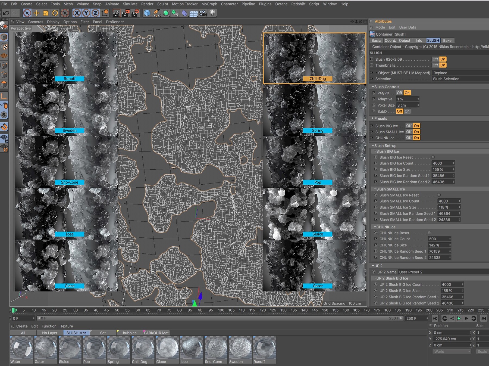The image size is (489, 366).
Task: Open the Camera object icon
Action: pyautogui.click(x=203, y=13)
